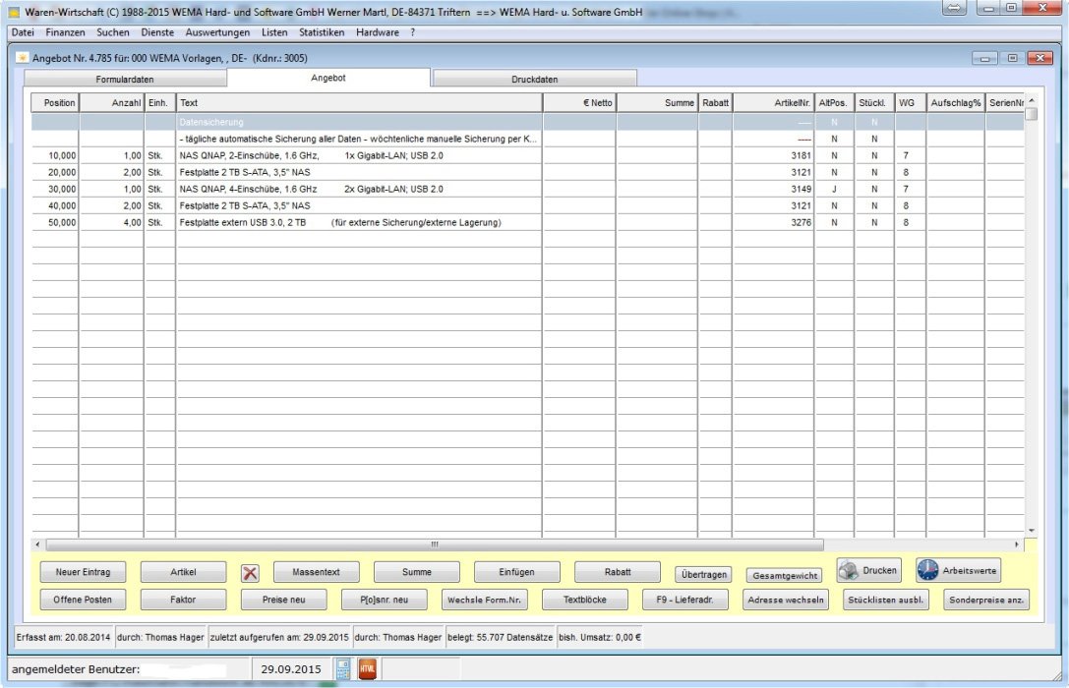Click the star icon of Angebot window
This screenshot has height=688, width=1069.
coord(23,58)
